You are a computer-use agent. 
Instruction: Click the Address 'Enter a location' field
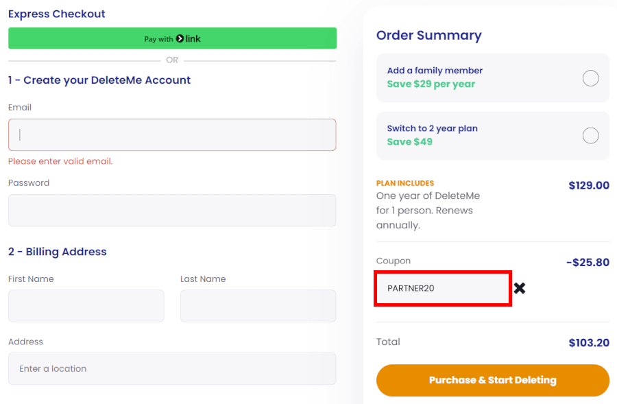point(172,369)
